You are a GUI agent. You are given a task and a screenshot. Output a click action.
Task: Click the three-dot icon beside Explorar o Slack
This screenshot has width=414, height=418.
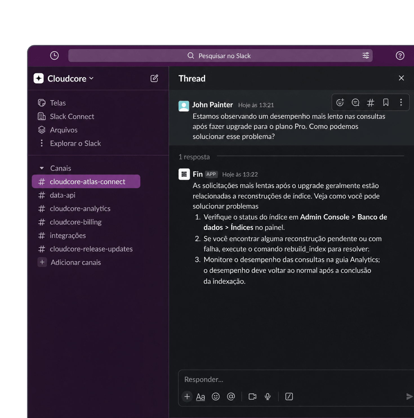[x=42, y=143]
